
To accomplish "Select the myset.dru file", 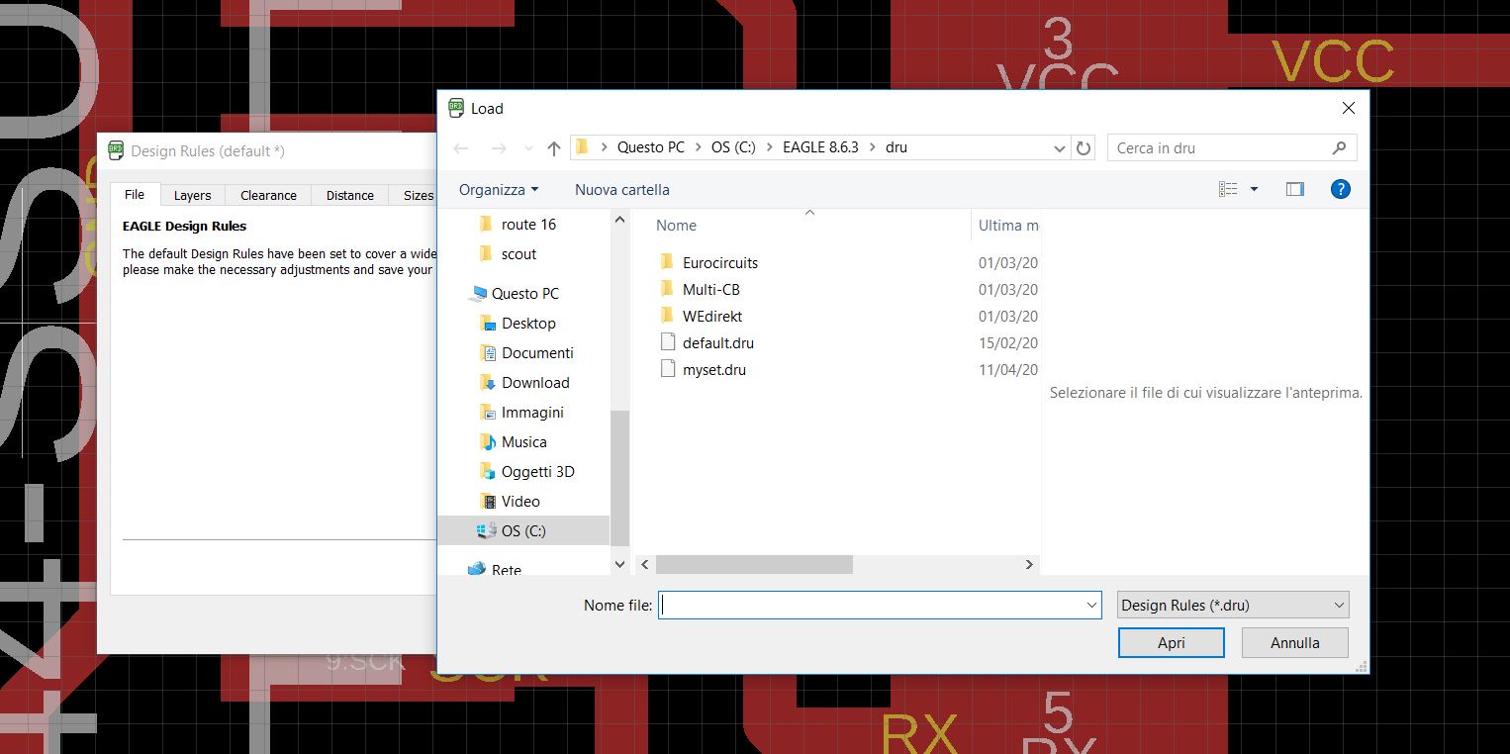I will coord(714,370).
